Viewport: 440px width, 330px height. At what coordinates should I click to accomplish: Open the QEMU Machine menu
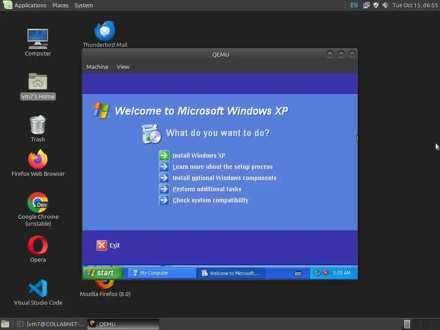pyautogui.click(x=98, y=67)
